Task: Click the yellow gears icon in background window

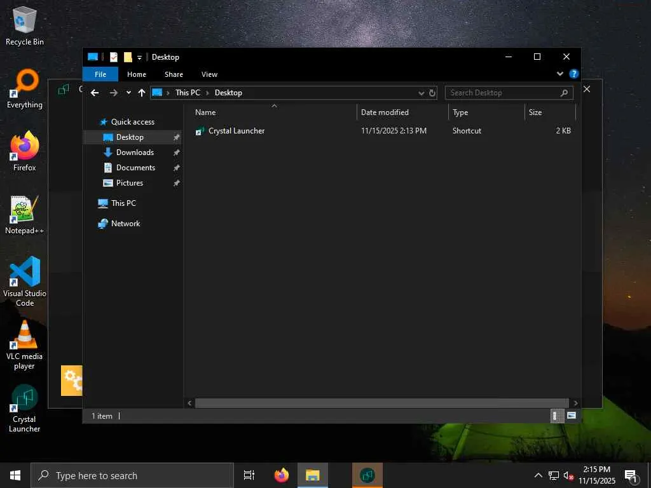Action: click(72, 381)
